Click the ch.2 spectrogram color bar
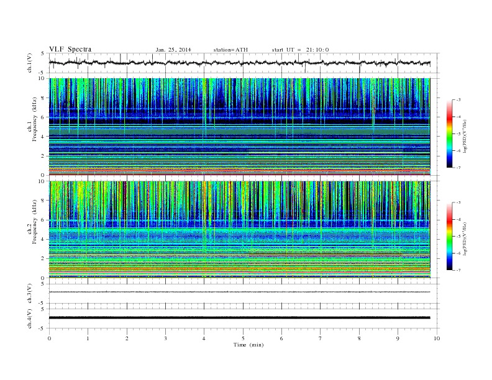This screenshot has height=380, width=492. pos(449,236)
